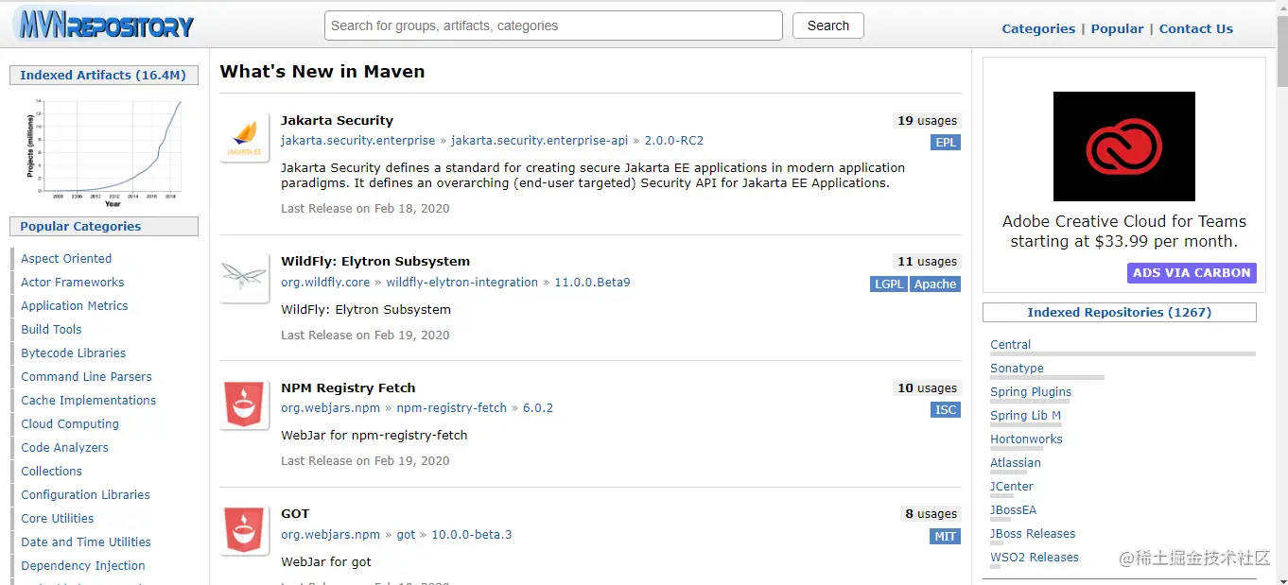
Task: Select the Bytecode Libraries category
Action: 74,353
